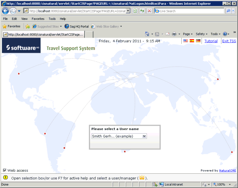
Task: Click the protected mode lock icon
Action: pyautogui.click(x=204, y=184)
